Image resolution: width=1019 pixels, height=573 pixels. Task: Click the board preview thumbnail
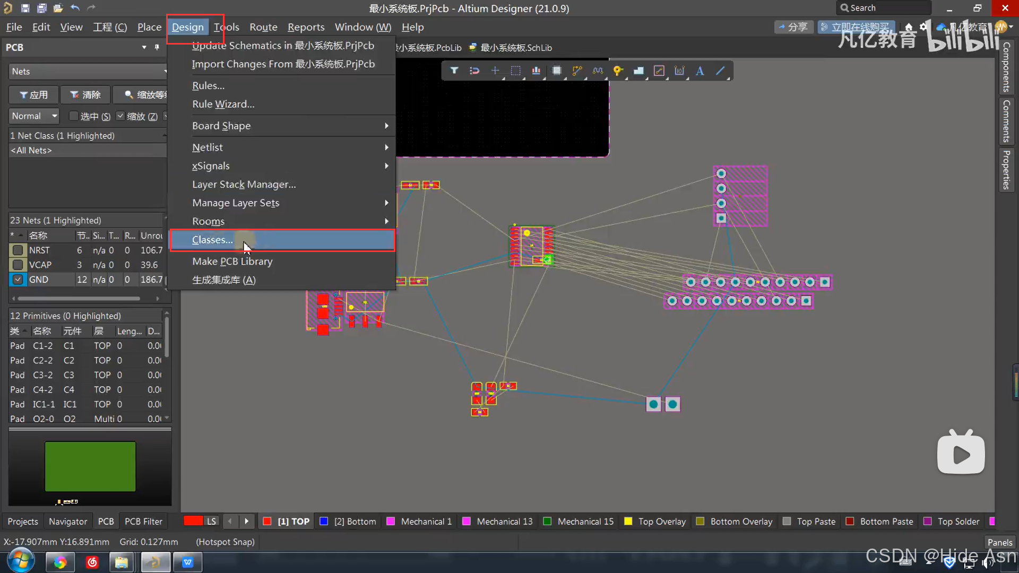tap(90, 466)
